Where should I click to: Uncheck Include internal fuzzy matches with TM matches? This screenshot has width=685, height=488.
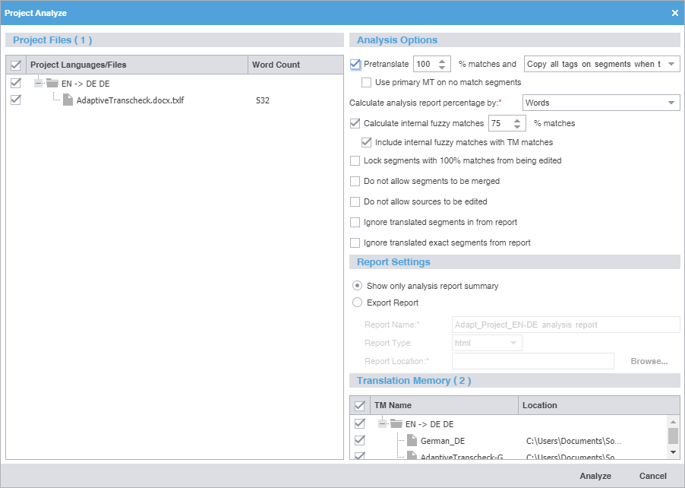coord(366,142)
